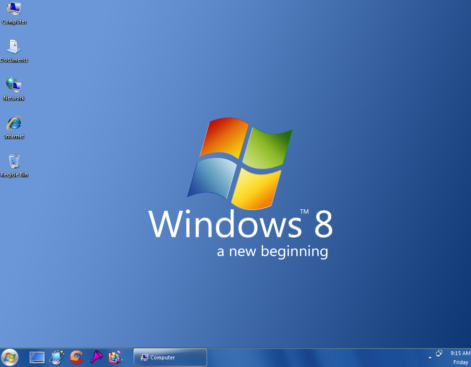Click the Windows Start orb
The height and width of the screenshot is (367, 471).
pos(10,357)
